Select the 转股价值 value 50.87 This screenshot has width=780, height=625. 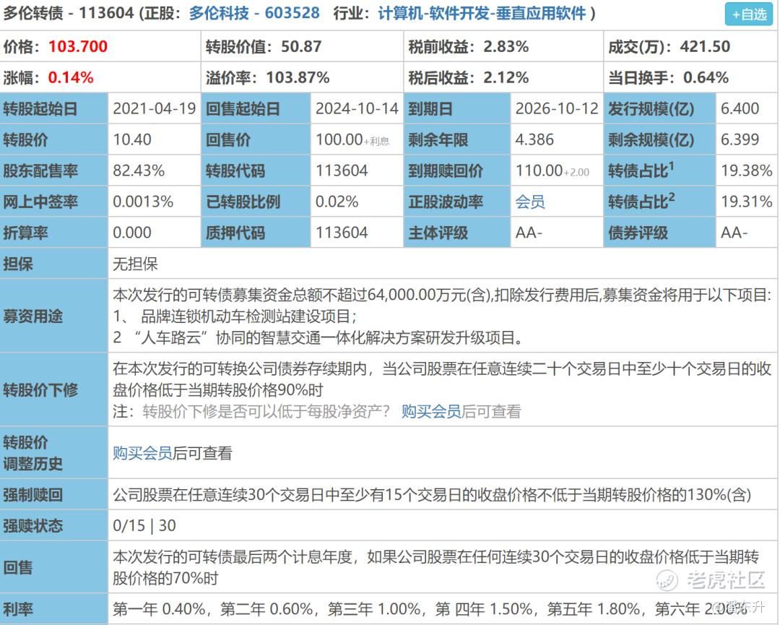[301, 46]
